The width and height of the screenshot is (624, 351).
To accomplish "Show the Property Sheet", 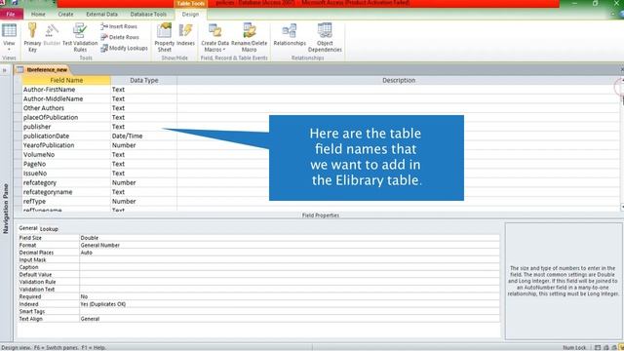I will [x=165, y=38].
